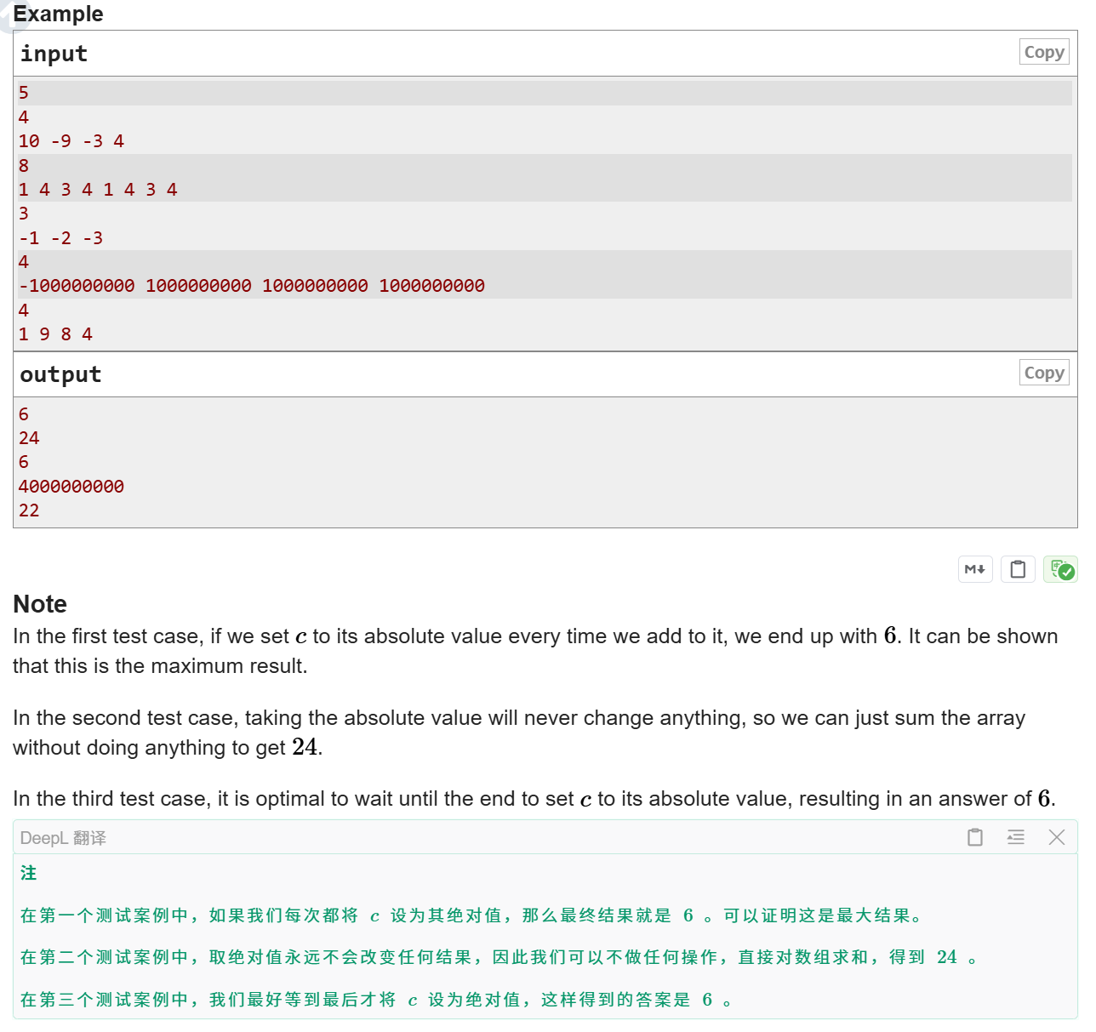Click input line '-1 -2 -3'
This screenshot has height=1032, width=1096.
(x=60, y=238)
